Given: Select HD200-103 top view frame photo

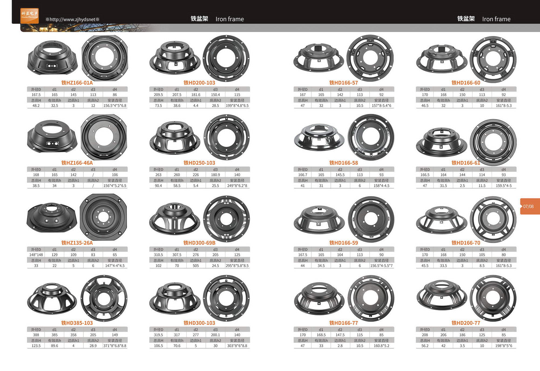Looking at the screenshot, I should [226, 58].
